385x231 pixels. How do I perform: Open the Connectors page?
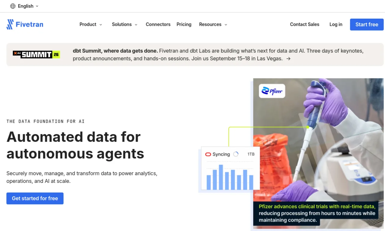pos(158,24)
